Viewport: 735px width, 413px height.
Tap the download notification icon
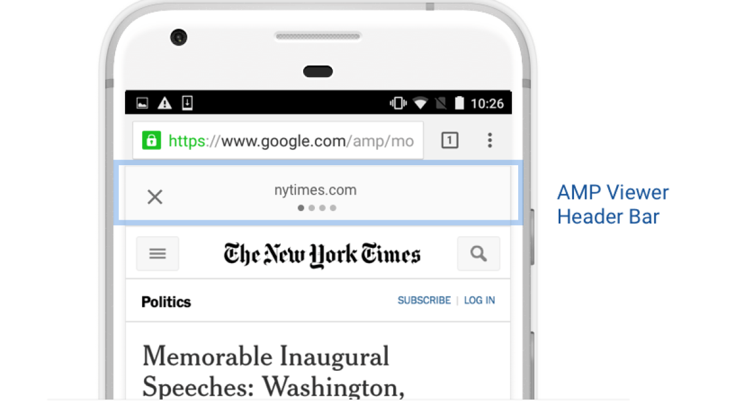click(187, 103)
